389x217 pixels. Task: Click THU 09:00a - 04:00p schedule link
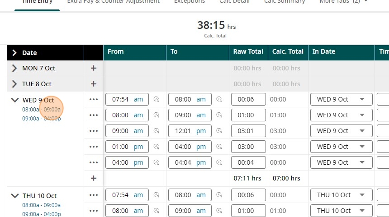[41, 214]
